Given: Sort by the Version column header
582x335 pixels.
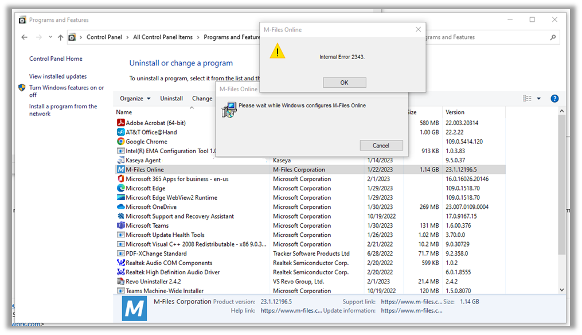Looking at the screenshot, I should [x=455, y=112].
